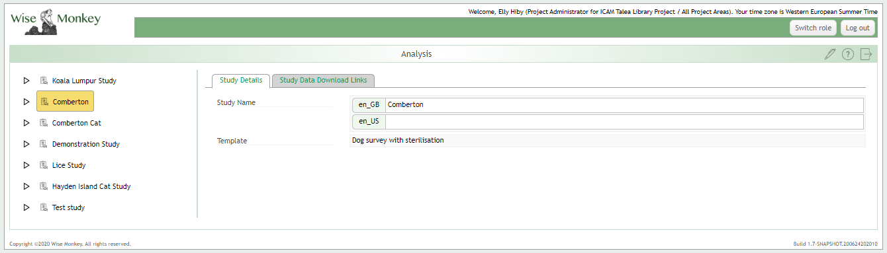Viewport: 887px width, 253px height.
Task: Click the en_GB study name field
Action: pos(624,105)
